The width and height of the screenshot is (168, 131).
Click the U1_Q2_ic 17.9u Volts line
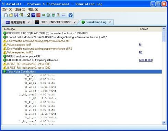click(40, 87)
